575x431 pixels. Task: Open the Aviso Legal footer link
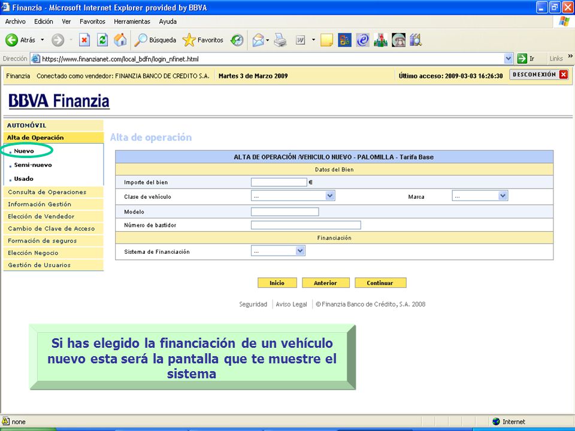click(291, 304)
